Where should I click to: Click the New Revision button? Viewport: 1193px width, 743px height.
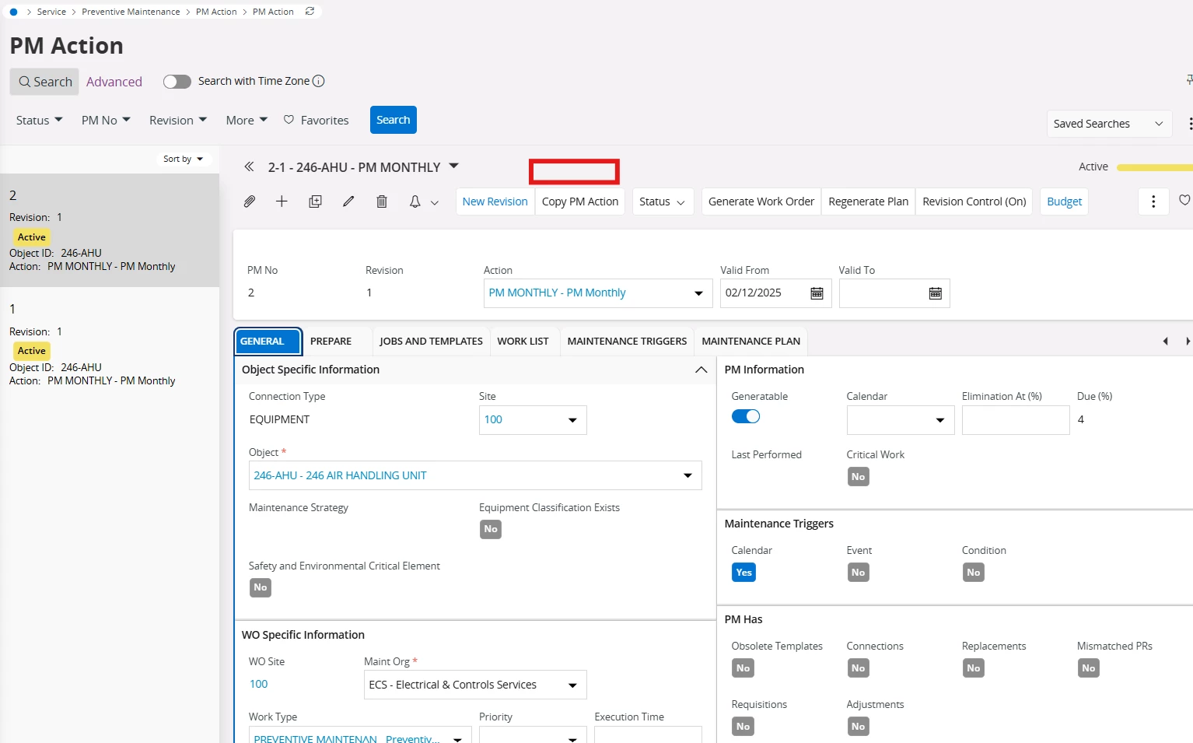[x=495, y=202]
